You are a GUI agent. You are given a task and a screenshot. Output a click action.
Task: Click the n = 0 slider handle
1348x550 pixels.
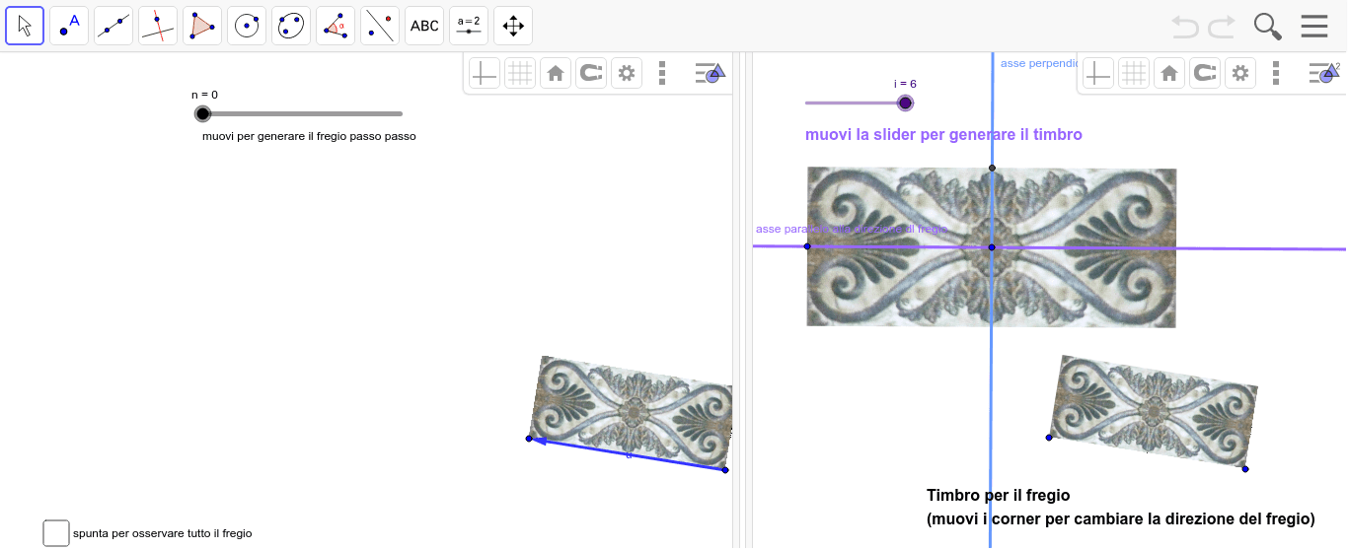[202, 113]
